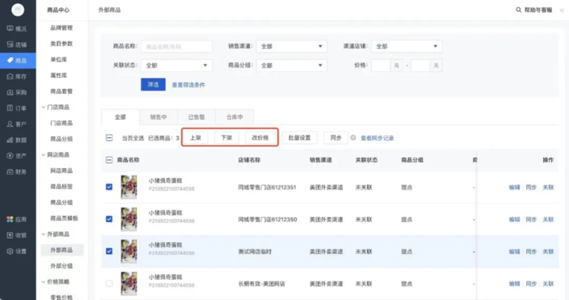Click 同步 for the 同城零售门店61212350 row
569x300 pixels.
(x=532, y=220)
